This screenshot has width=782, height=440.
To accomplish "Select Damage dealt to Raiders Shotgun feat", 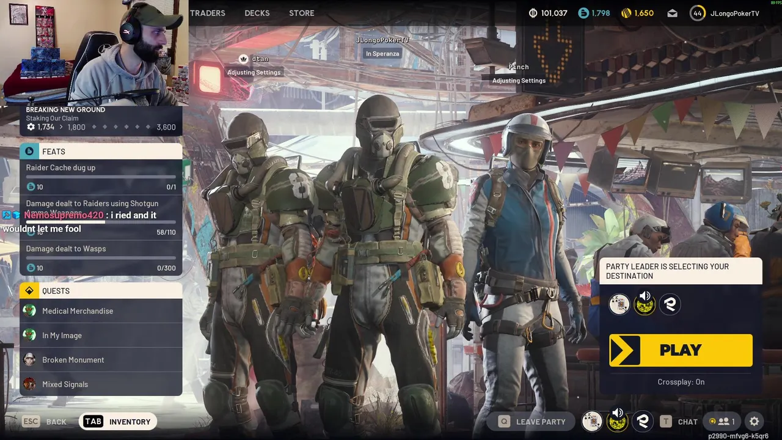I will [x=101, y=218].
